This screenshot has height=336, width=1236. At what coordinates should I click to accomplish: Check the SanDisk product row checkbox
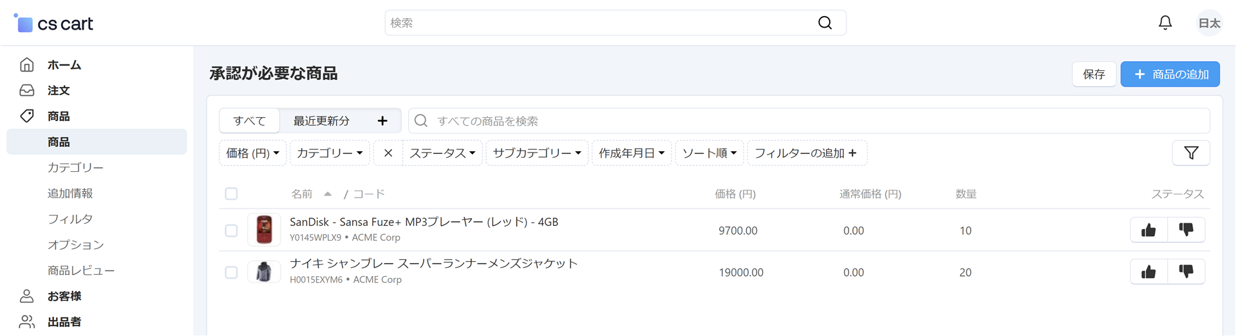tap(231, 230)
